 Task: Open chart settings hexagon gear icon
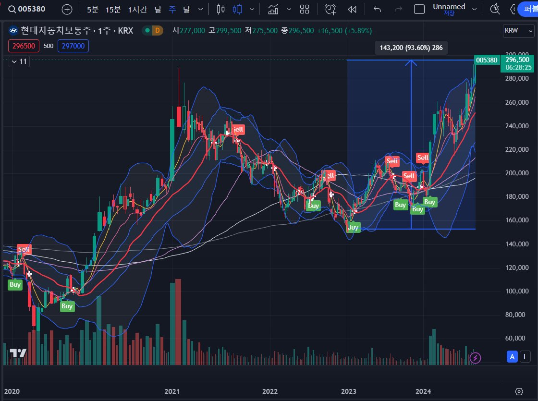[x=519, y=391]
